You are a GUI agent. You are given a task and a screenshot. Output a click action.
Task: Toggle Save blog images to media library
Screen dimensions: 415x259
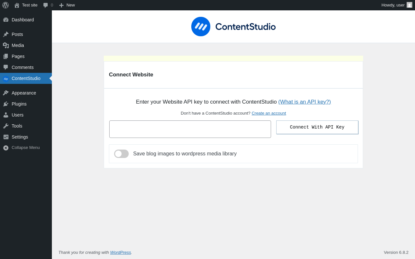121,154
